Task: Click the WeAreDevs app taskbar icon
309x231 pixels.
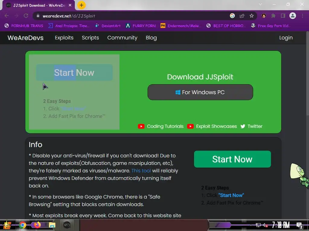Action: coord(67,225)
